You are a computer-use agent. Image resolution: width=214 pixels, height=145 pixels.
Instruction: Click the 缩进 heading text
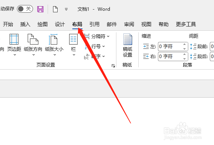tap(146, 36)
